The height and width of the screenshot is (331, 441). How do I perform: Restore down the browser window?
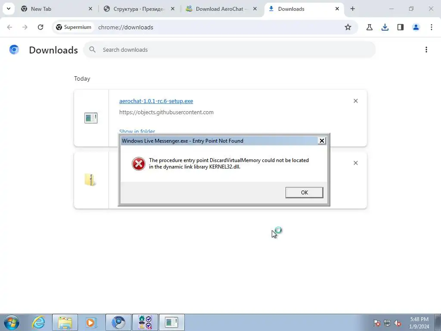point(411,9)
